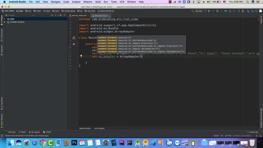Screen dimensions: 263x148
Task: Click the collapse all icon in Project panel
Action: point(56,15)
